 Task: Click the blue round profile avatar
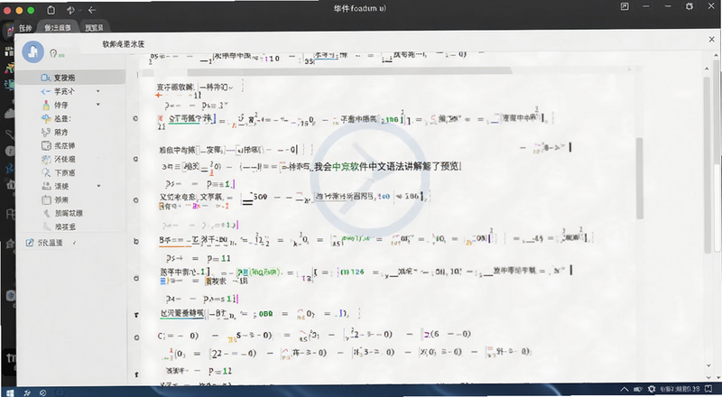pyautogui.click(x=32, y=51)
